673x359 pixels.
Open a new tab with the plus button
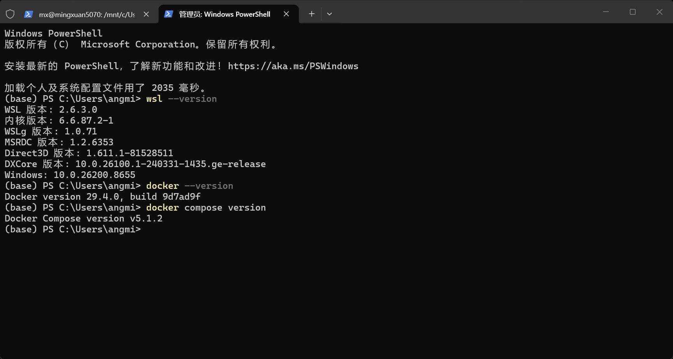(312, 14)
